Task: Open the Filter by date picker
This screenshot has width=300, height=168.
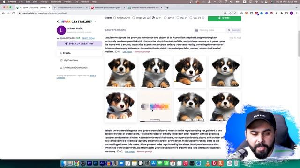Action: coord(210,30)
